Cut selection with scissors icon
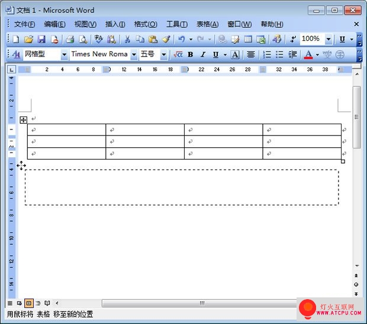 click(127, 39)
